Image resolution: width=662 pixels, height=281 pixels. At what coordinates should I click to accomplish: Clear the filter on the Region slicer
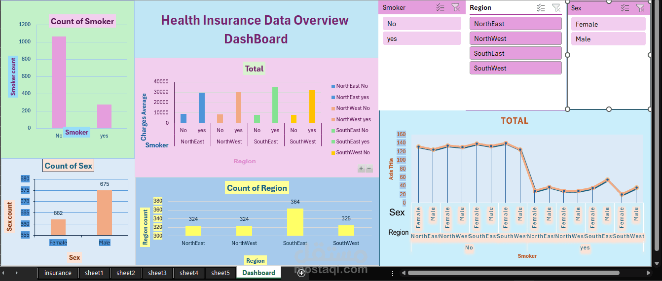pos(556,7)
